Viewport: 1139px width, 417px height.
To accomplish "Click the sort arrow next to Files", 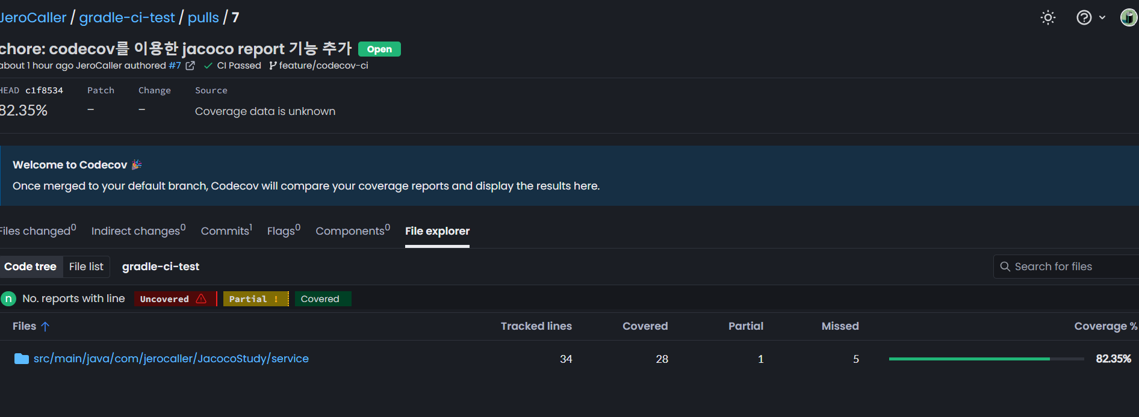I will (x=45, y=326).
